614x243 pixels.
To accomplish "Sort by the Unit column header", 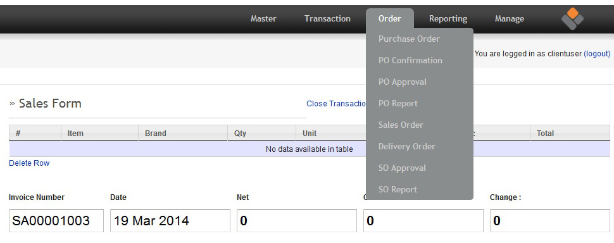I will pos(331,133).
